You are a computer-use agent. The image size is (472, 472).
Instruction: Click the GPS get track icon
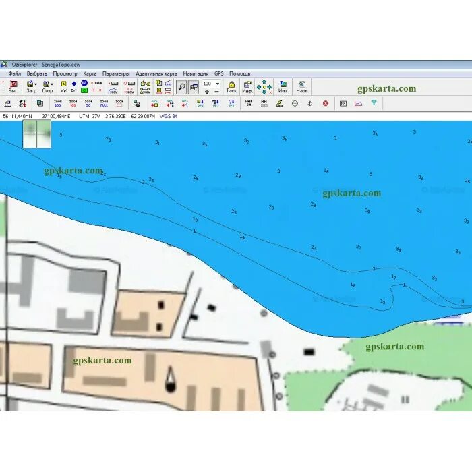[231, 104]
